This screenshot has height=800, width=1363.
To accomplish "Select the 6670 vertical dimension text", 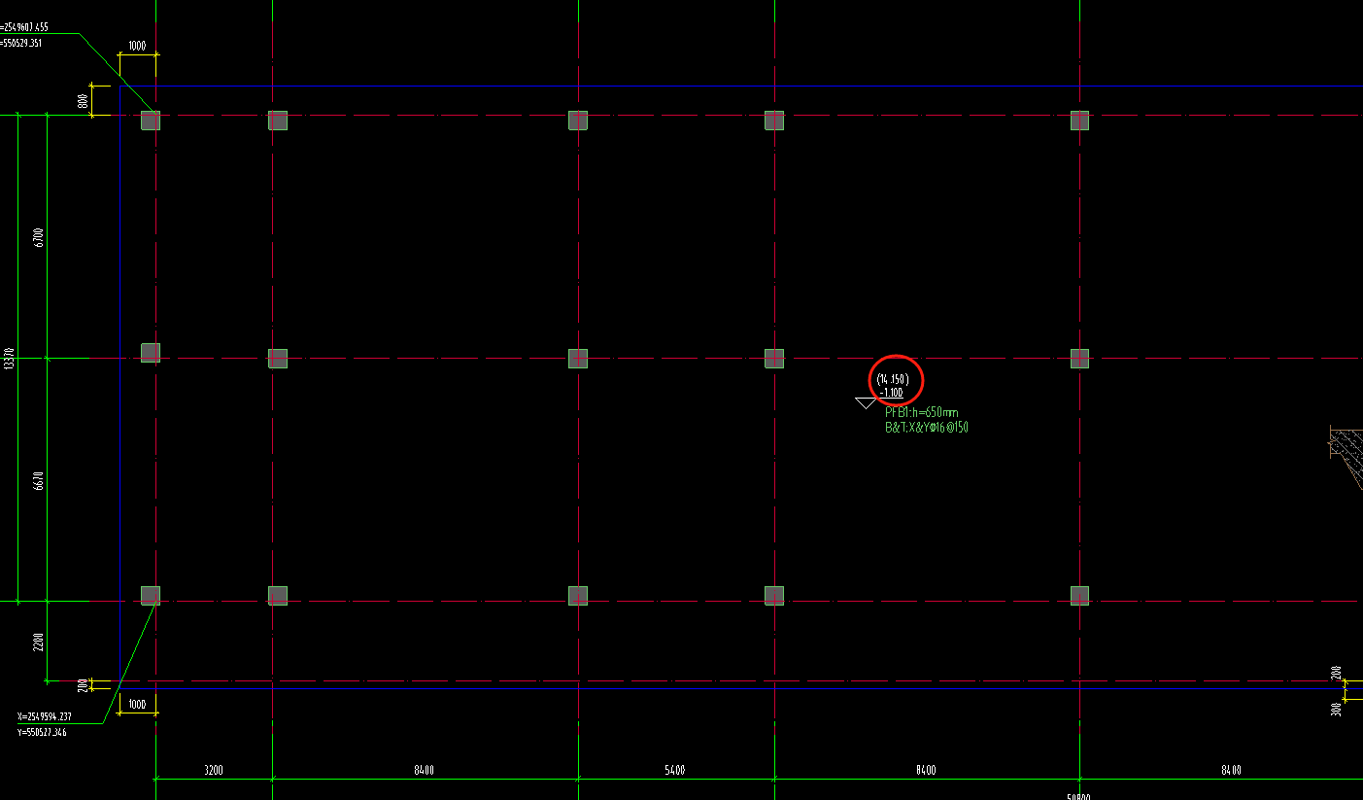I will [x=39, y=480].
